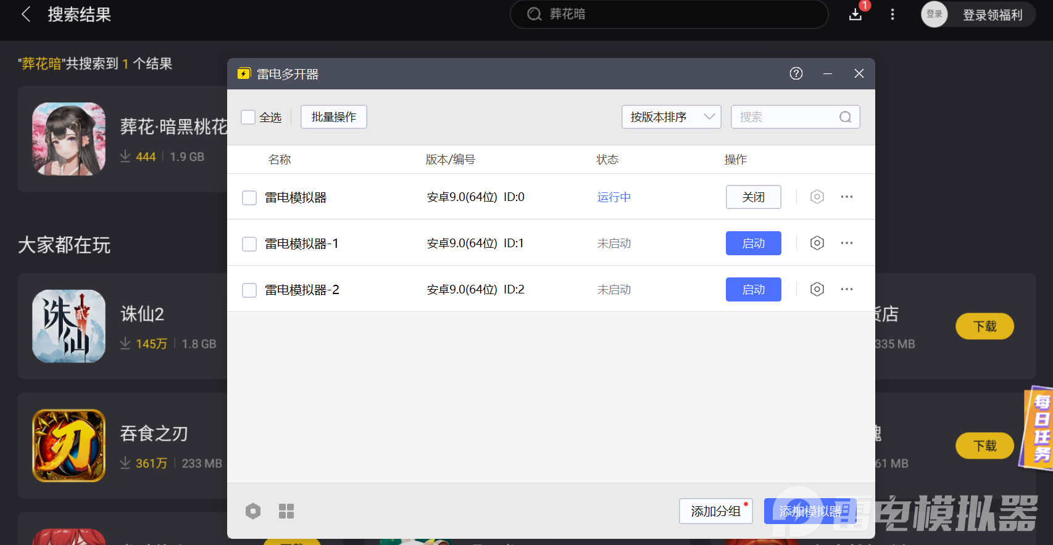Image resolution: width=1053 pixels, height=545 pixels.
Task: Tick checkbox for 雷电模拟器-1
Action: (x=249, y=244)
